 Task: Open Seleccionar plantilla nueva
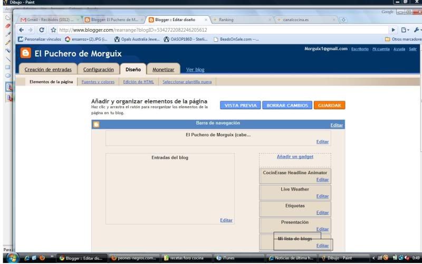tap(187, 82)
